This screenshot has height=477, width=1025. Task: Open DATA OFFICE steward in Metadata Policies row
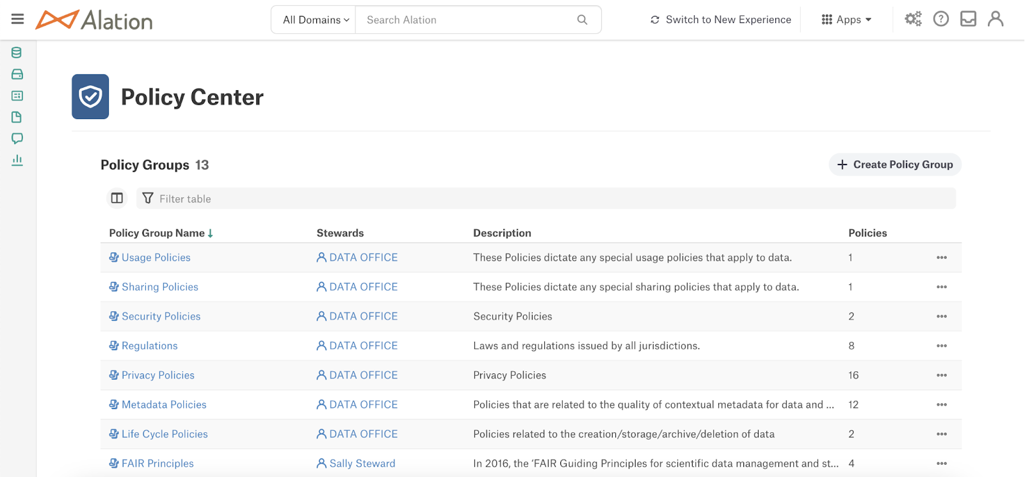click(357, 405)
